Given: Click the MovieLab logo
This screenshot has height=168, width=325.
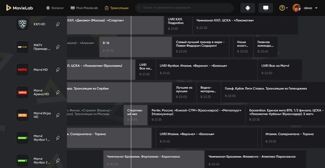Looking at the screenshot, I should (x=19, y=8).
